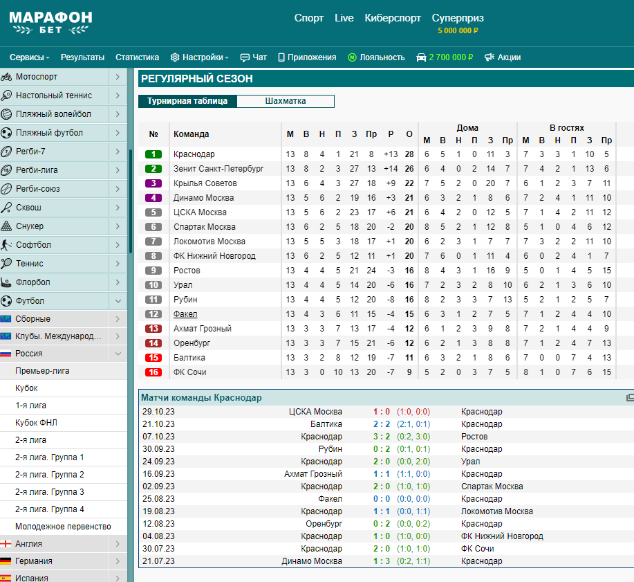Expand the Теннис chevron
The width and height of the screenshot is (634, 582).
[x=118, y=264]
